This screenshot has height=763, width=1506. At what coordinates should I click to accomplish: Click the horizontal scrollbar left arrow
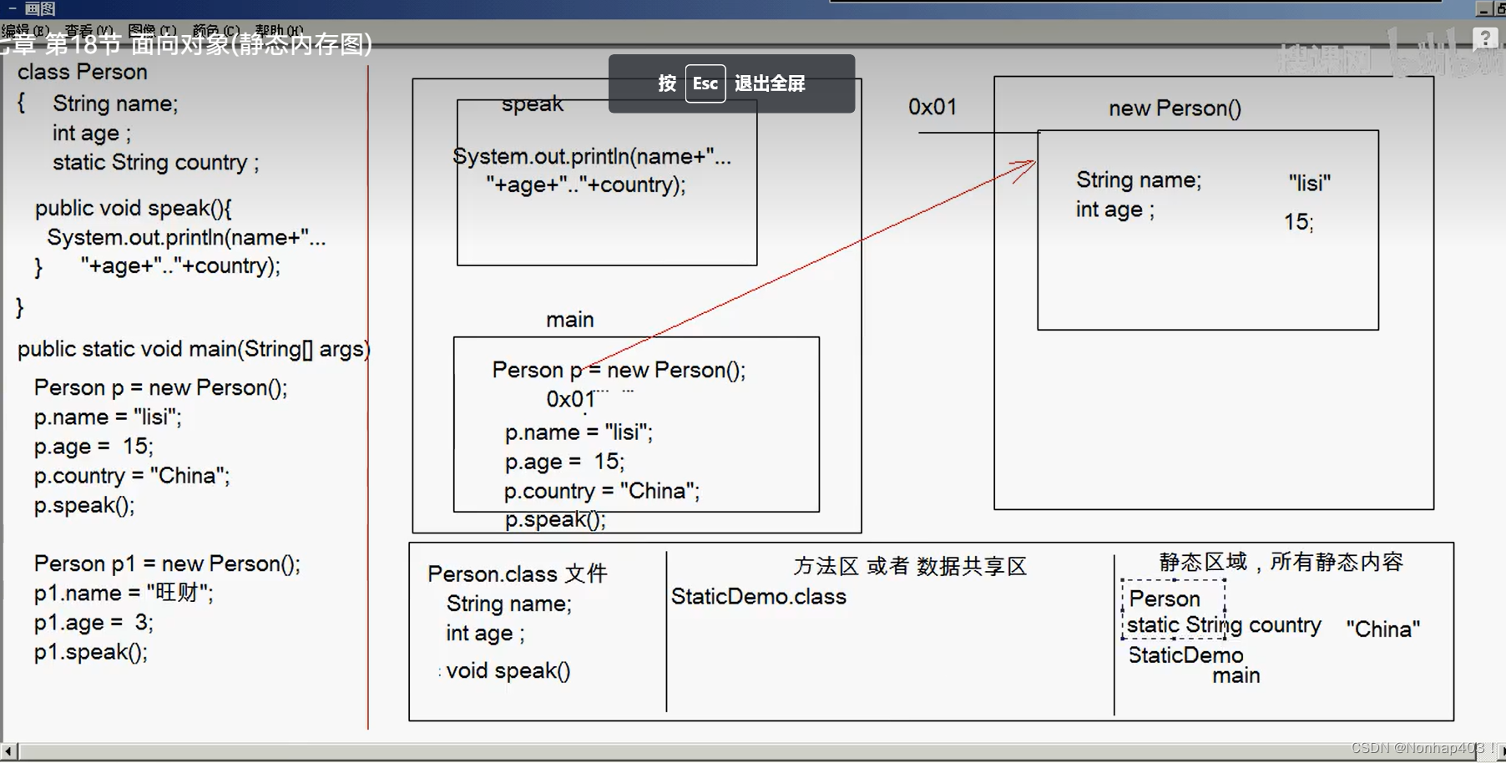point(8,751)
